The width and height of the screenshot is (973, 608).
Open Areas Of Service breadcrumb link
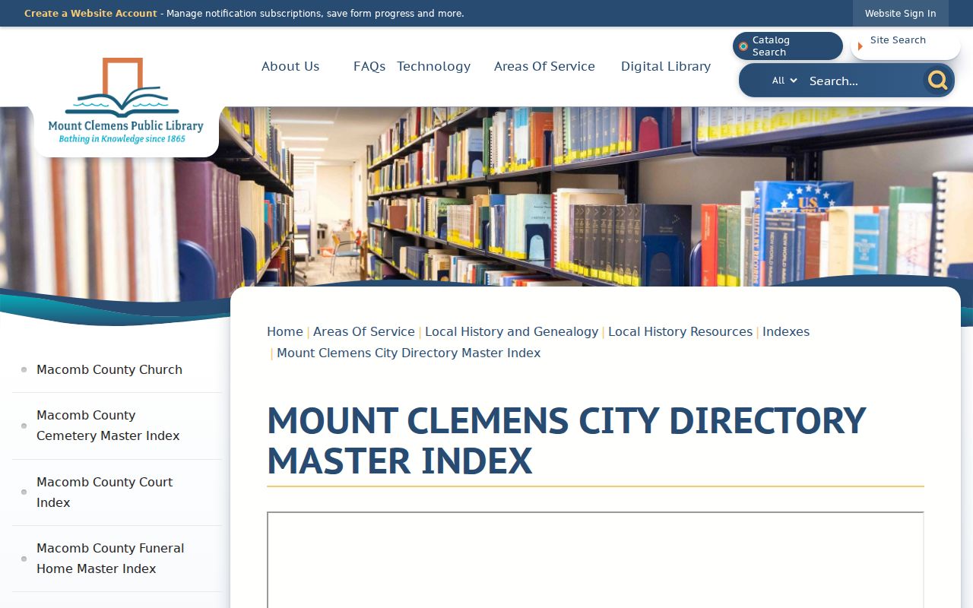(x=364, y=331)
